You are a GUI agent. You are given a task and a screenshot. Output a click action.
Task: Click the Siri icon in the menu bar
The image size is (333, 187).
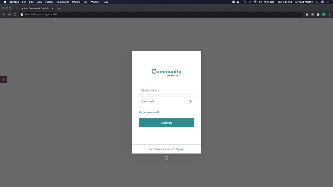click(x=323, y=2)
